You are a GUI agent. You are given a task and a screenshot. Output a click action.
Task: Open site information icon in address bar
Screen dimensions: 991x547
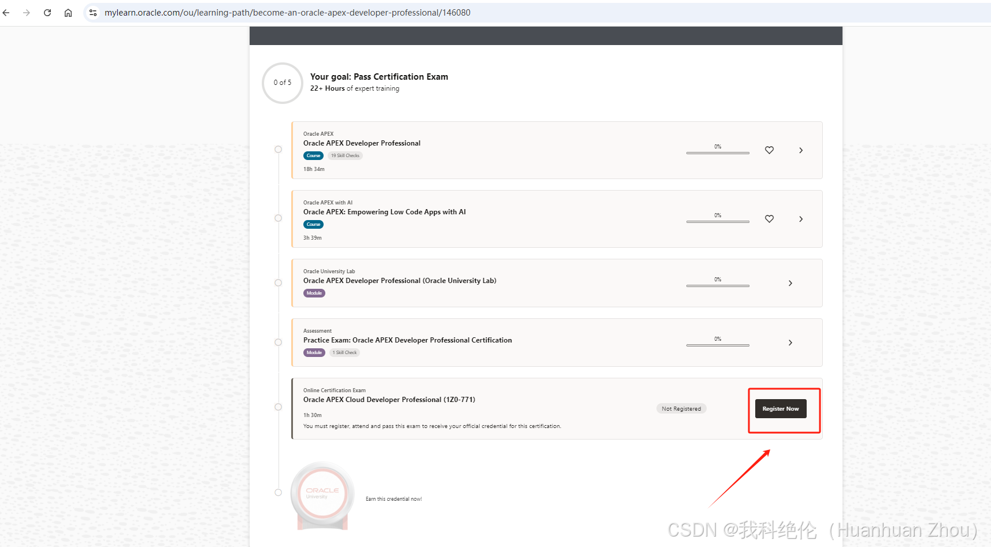click(x=93, y=13)
